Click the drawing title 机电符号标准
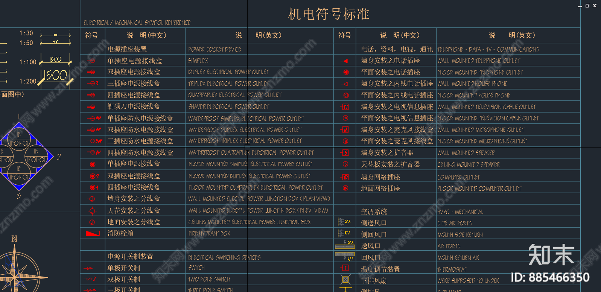 coord(329,14)
